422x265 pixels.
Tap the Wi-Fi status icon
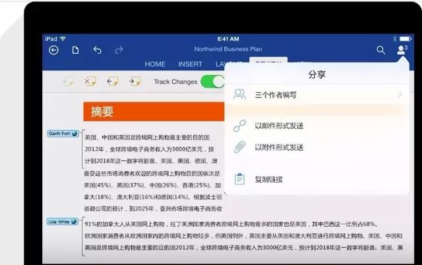[63, 39]
